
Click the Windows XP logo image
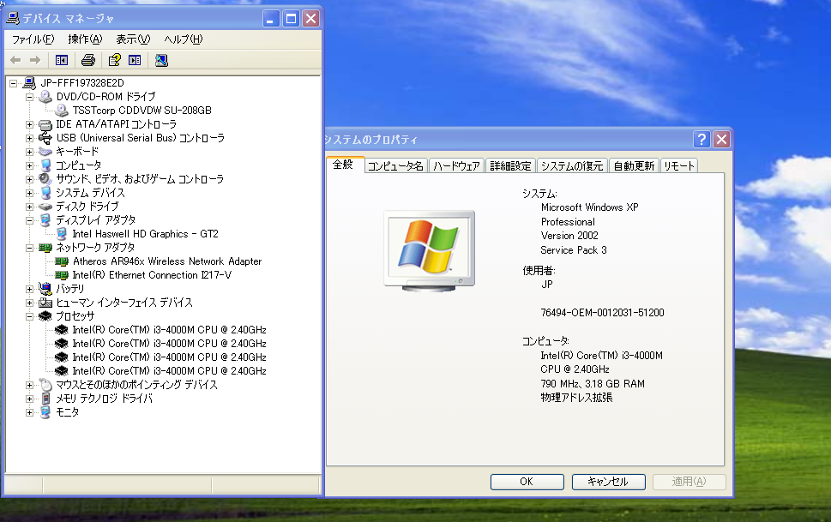click(x=430, y=250)
